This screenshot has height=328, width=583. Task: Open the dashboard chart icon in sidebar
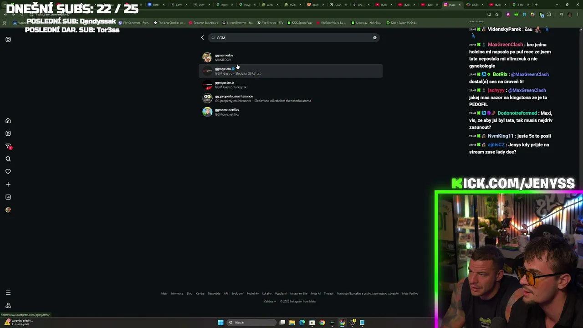[x=8, y=197]
